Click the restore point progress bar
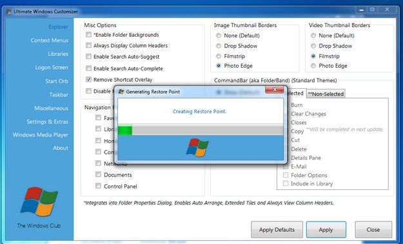403x244 pixels. (201, 130)
